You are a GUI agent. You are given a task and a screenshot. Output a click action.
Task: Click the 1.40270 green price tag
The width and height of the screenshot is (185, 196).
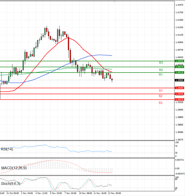[x=179, y=67]
